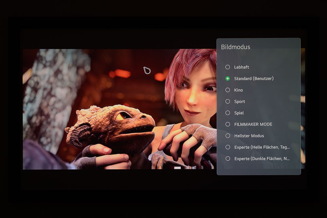Select the FILMMAKER MODE radio button

[x=228, y=124]
